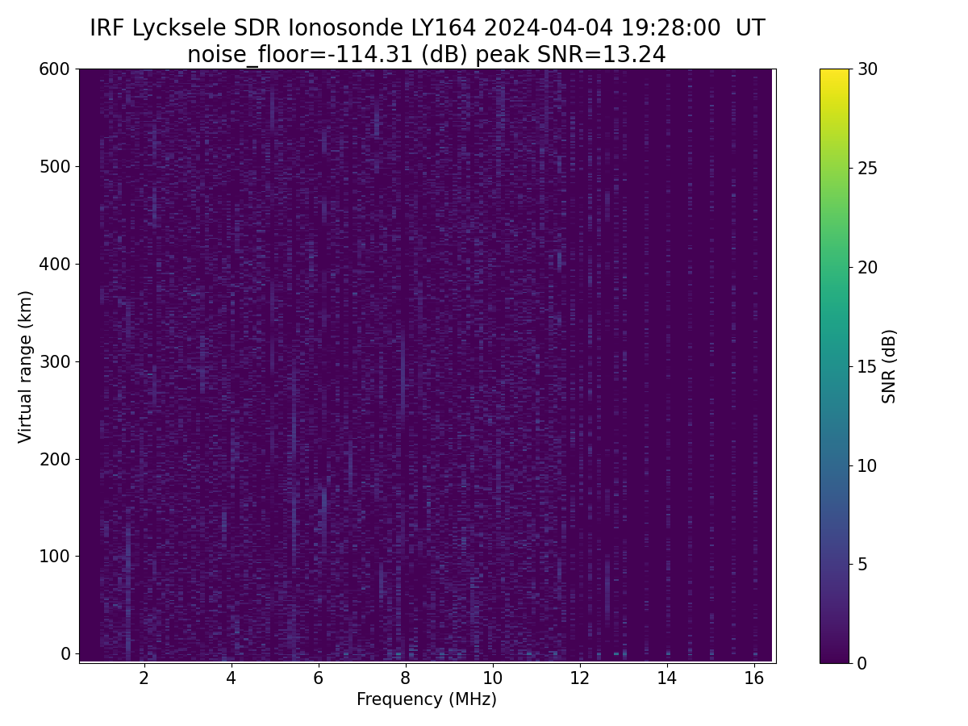Click the Virtual range (km) axis label
Image resolution: width=968 pixels, height=726 pixels.
(x=26, y=366)
